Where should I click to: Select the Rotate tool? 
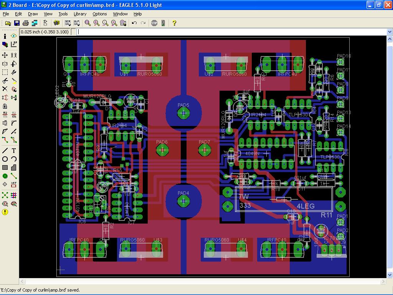(x=14, y=64)
